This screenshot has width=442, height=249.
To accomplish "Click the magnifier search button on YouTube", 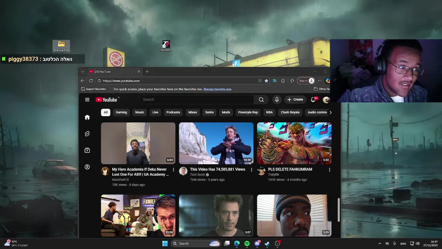I will coord(261,100).
